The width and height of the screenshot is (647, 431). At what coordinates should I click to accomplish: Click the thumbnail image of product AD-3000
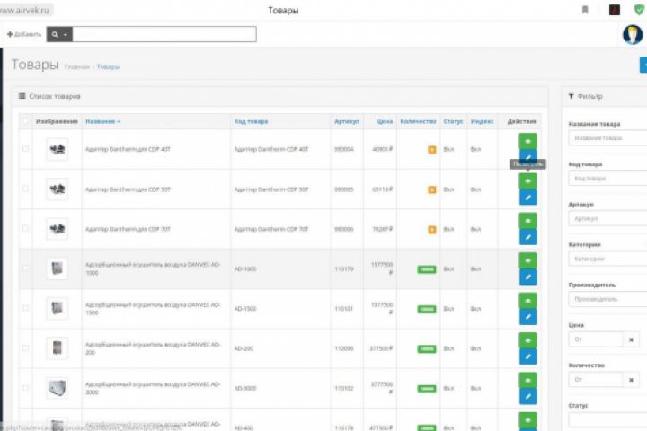58,388
